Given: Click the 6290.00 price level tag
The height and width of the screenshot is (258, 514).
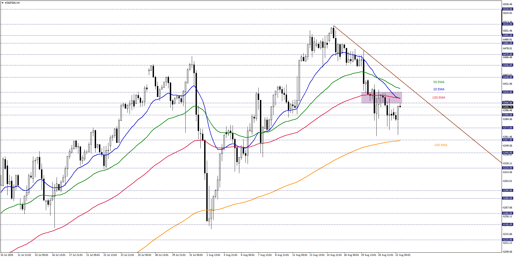Looking at the screenshot, I should click(508, 190).
